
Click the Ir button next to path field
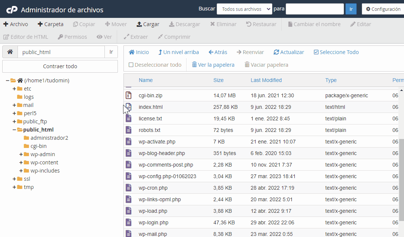tap(111, 52)
